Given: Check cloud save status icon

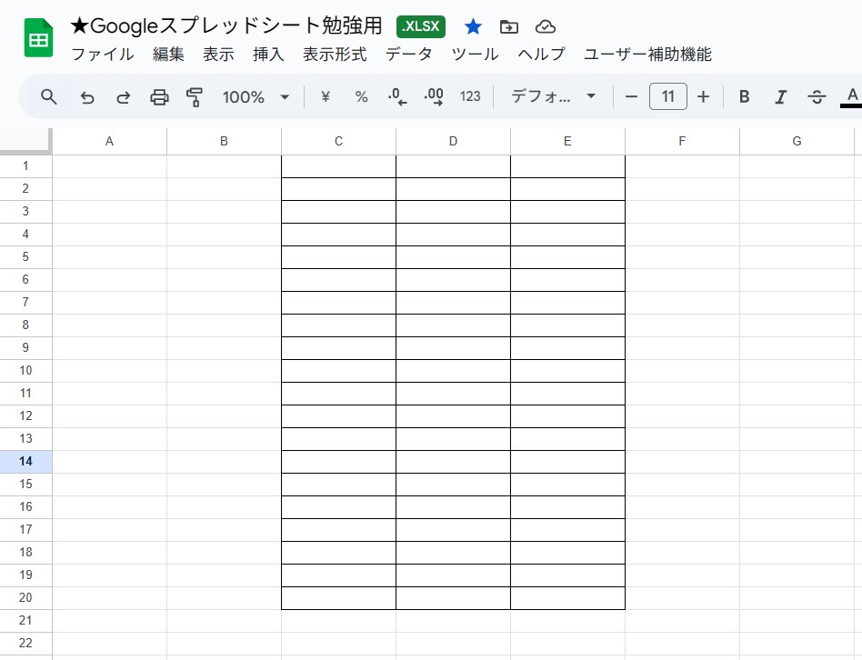Looking at the screenshot, I should click(546, 26).
